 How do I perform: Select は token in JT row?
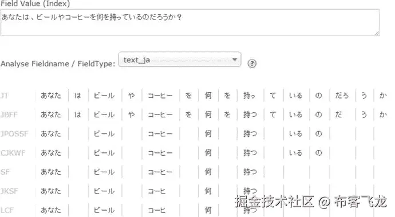coord(78,96)
